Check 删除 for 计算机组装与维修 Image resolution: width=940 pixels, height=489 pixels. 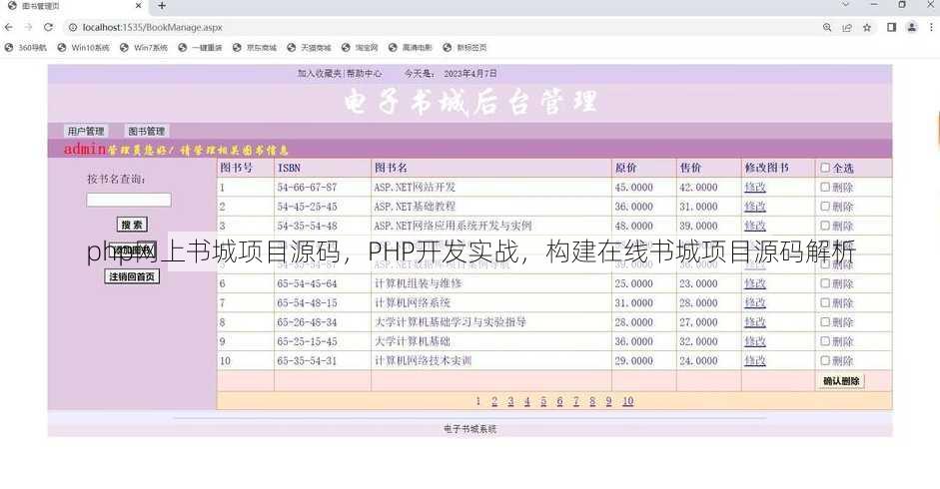pos(825,283)
